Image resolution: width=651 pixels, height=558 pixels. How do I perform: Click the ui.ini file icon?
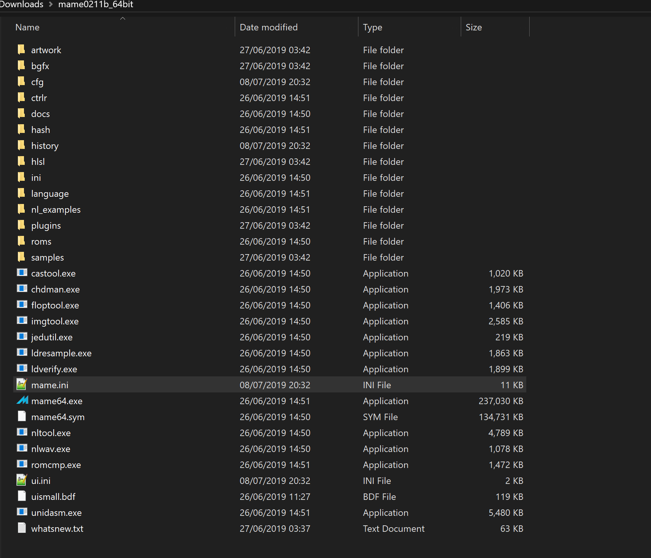pyautogui.click(x=22, y=480)
